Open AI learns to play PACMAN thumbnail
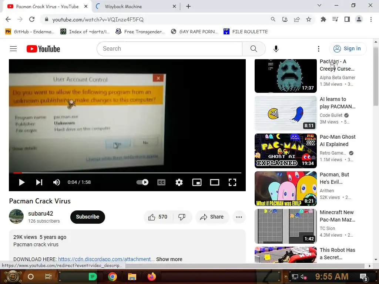The image size is (379, 284). tap(286, 113)
